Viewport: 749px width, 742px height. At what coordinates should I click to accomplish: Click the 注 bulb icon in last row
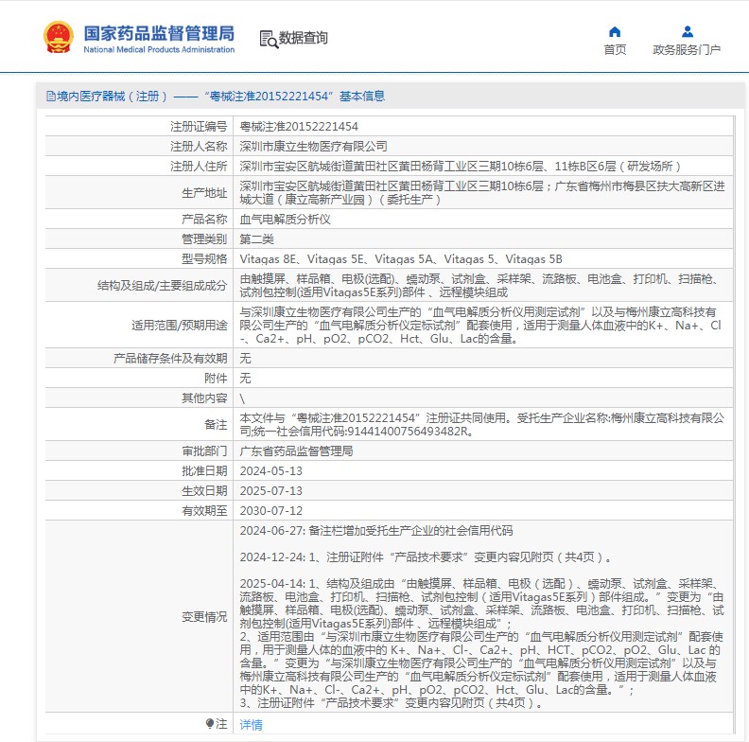click(x=210, y=723)
